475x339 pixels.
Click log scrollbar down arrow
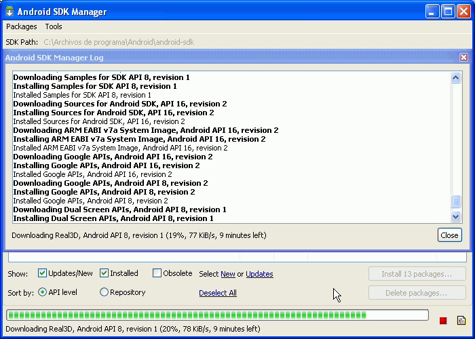pyautogui.click(x=455, y=216)
